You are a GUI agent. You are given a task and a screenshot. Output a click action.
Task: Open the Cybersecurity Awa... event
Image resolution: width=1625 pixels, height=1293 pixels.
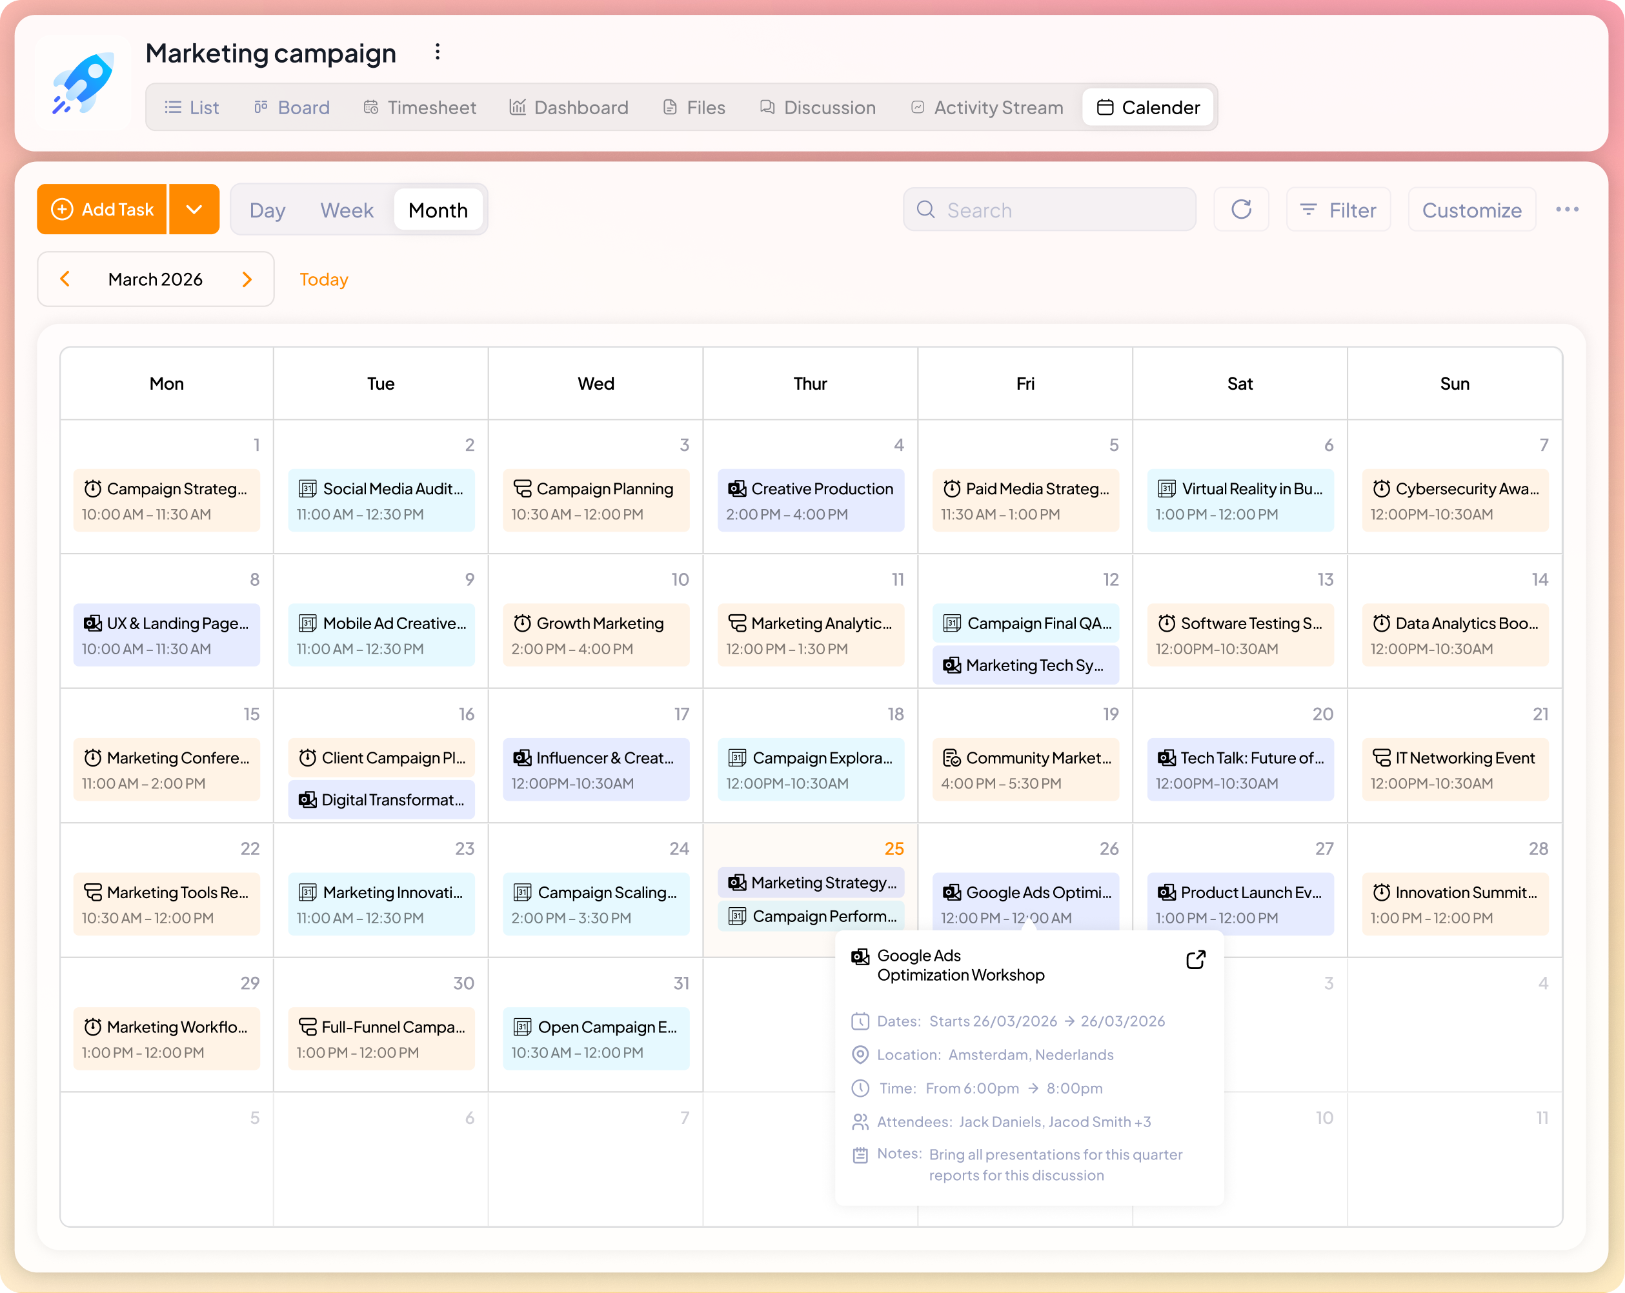coord(1455,500)
